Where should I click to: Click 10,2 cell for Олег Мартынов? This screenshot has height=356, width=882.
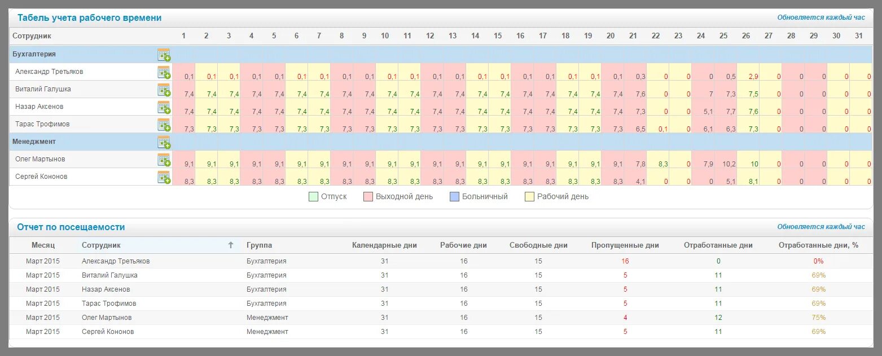click(x=726, y=160)
